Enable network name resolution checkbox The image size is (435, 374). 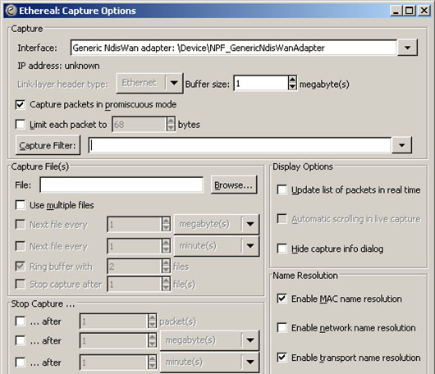[x=282, y=328]
